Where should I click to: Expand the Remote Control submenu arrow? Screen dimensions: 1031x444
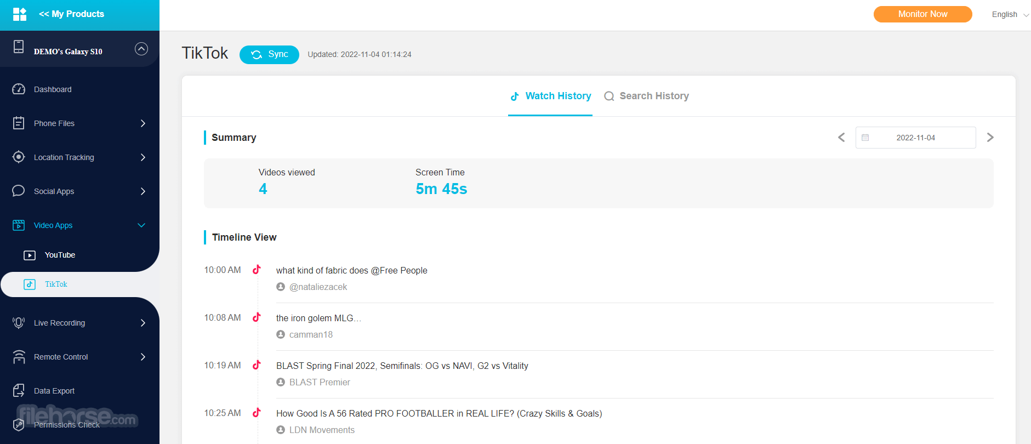pyautogui.click(x=143, y=357)
